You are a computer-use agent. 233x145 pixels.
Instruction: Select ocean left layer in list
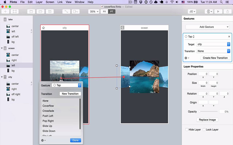tap(16, 66)
